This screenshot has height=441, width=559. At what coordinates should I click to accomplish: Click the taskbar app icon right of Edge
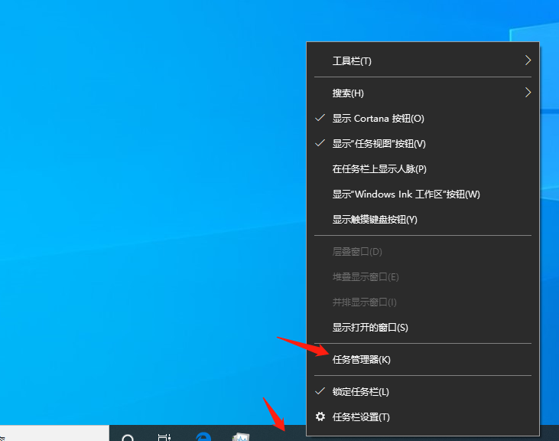242,437
